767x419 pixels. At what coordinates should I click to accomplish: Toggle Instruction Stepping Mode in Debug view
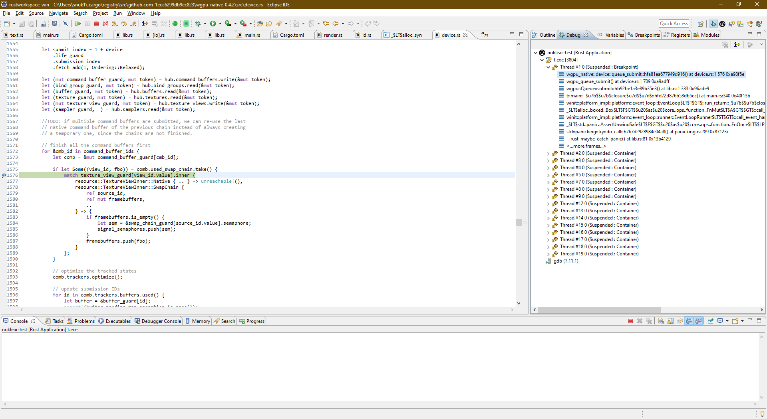(737, 45)
